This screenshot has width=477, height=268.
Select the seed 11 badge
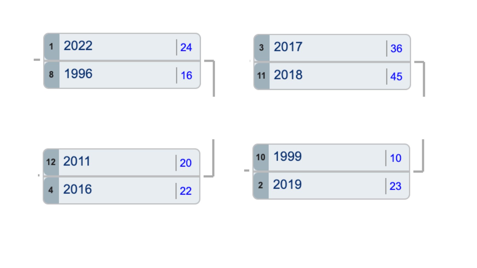click(261, 76)
